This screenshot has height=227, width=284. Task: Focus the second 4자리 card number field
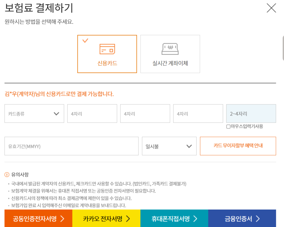145,114
